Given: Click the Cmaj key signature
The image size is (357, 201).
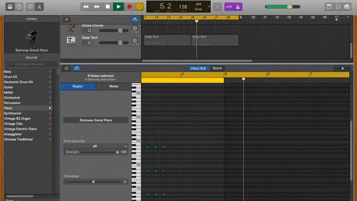Looking at the screenshot, I should point(199,9).
